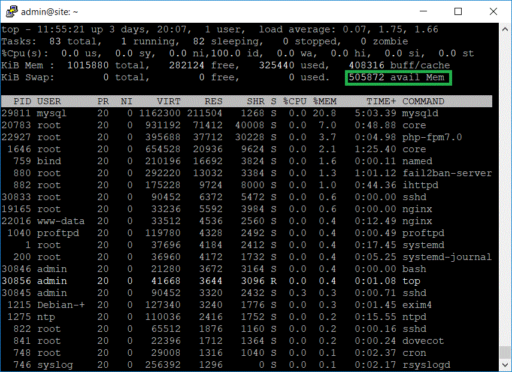This screenshot has width=512, height=372.
Task: Click the R status of the top process
Action: [x=274, y=281]
